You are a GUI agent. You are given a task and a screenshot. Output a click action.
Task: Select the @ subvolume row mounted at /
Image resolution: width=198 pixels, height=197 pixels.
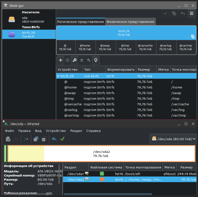pyautogui.click(x=126, y=82)
